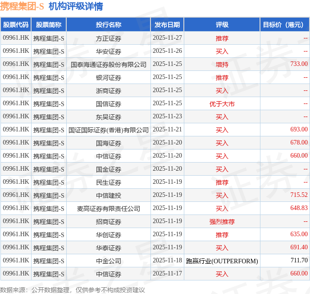
Task: Click target price 733.00
Action: tap(299, 64)
